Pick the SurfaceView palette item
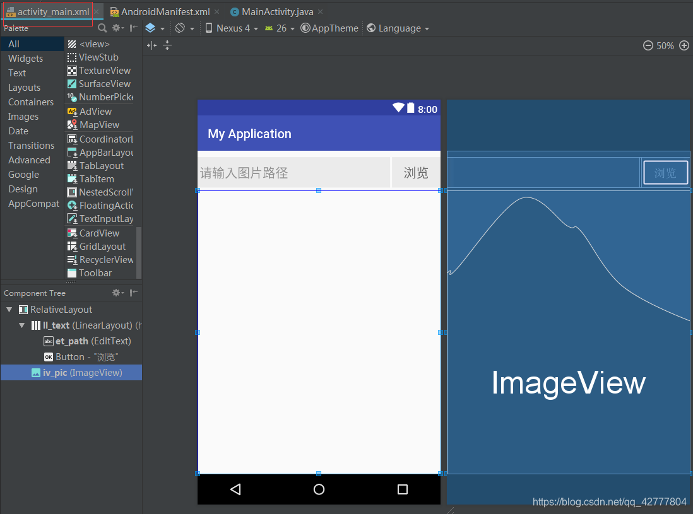The image size is (693, 514). click(x=100, y=84)
